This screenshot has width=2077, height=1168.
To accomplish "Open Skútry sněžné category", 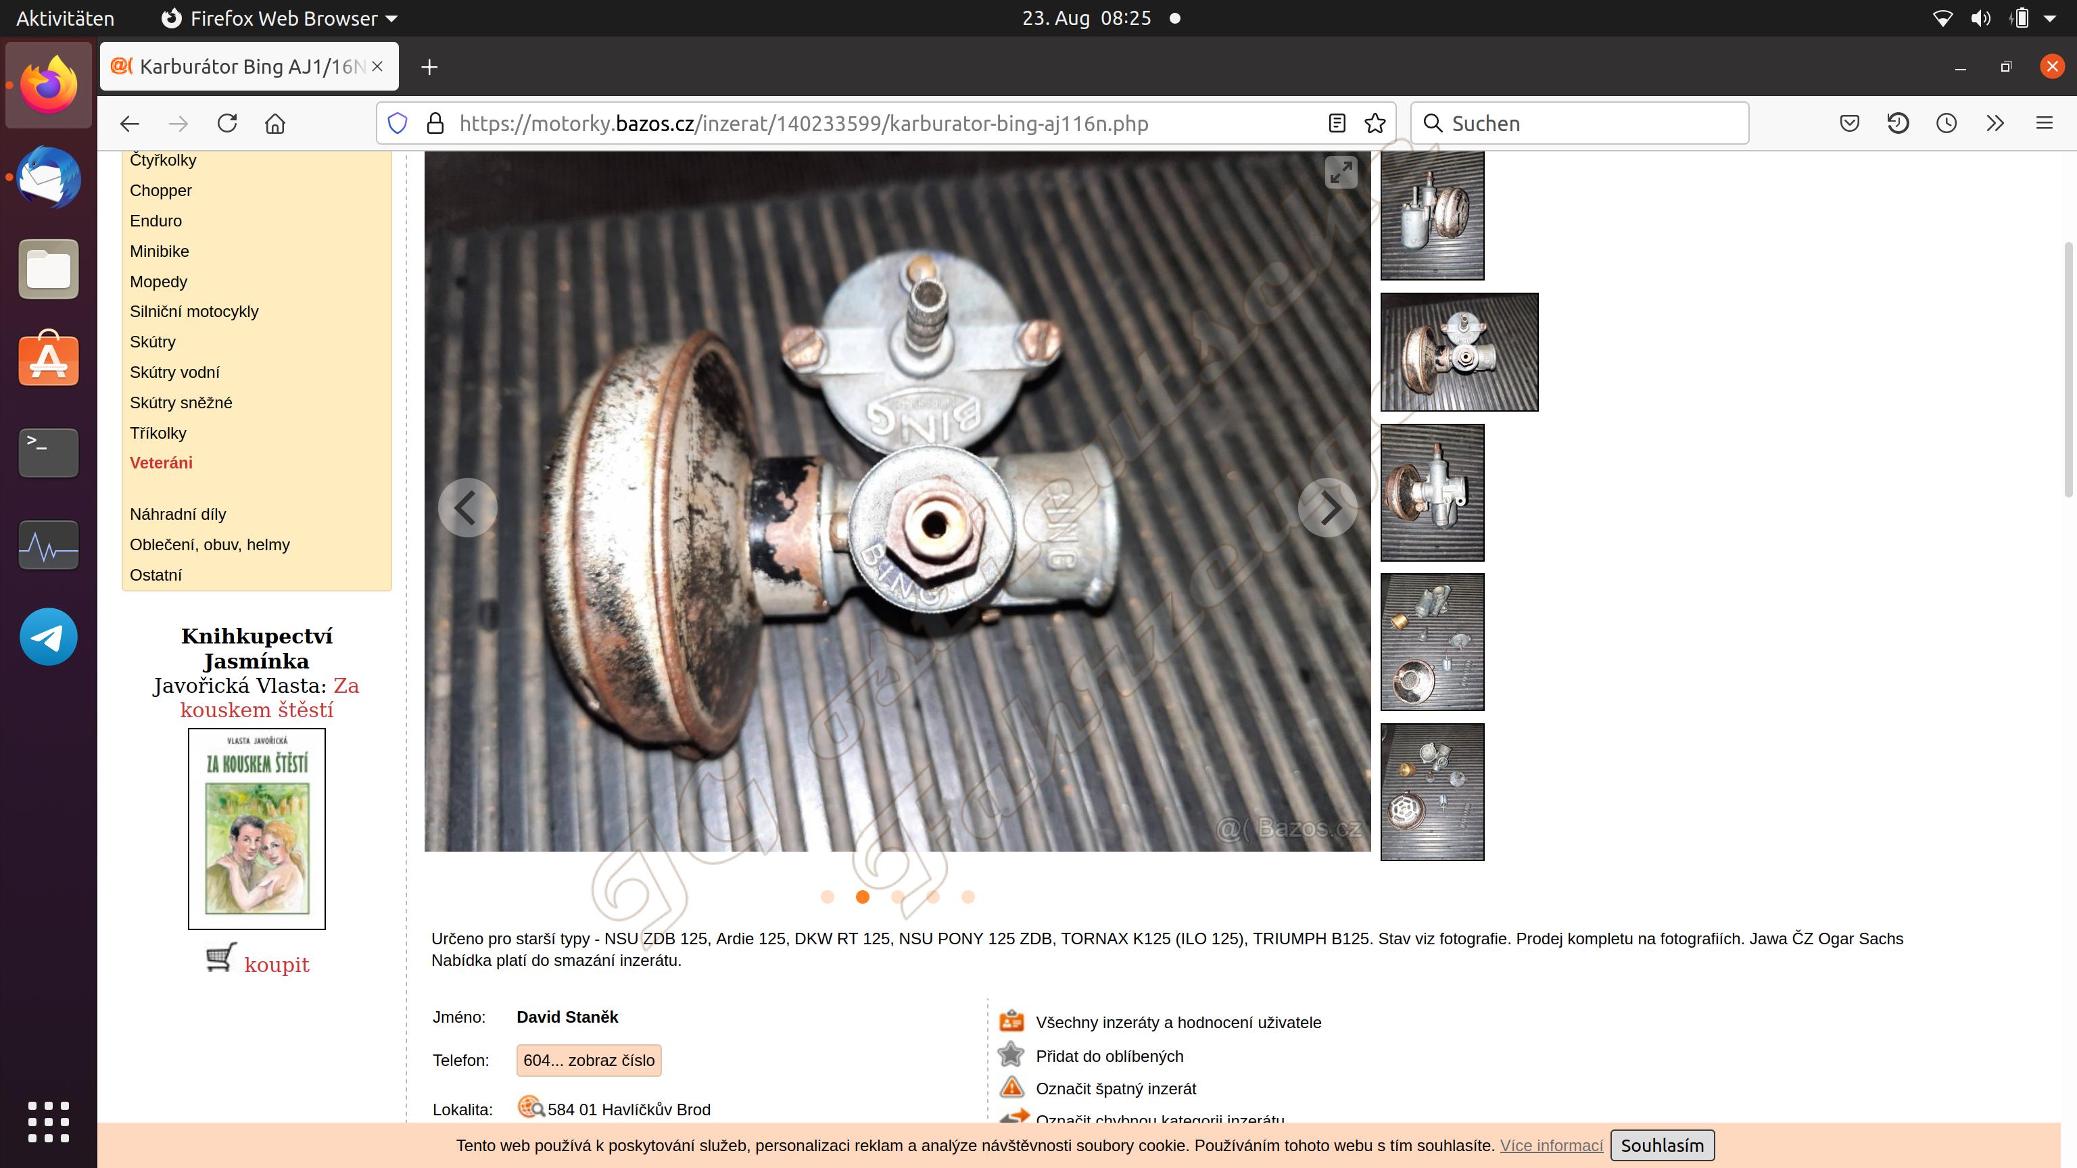I will click(x=181, y=402).
